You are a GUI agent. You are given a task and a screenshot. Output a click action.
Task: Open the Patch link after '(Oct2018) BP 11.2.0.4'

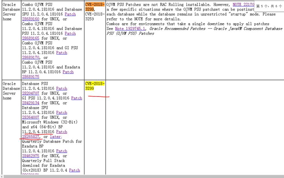click(74, 170)
